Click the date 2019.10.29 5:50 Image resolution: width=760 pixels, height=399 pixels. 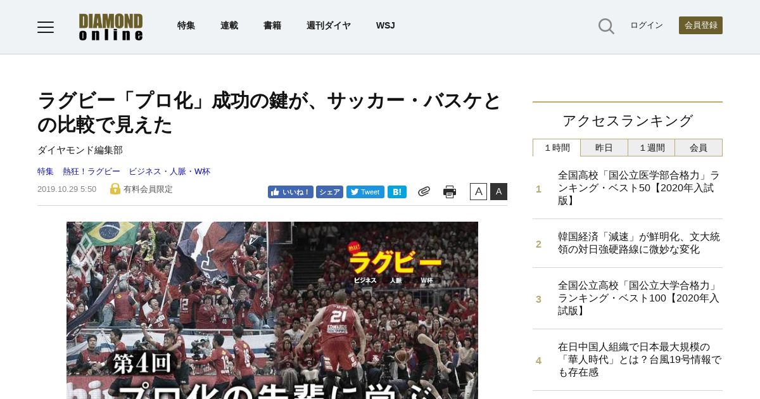coord(67,189)
